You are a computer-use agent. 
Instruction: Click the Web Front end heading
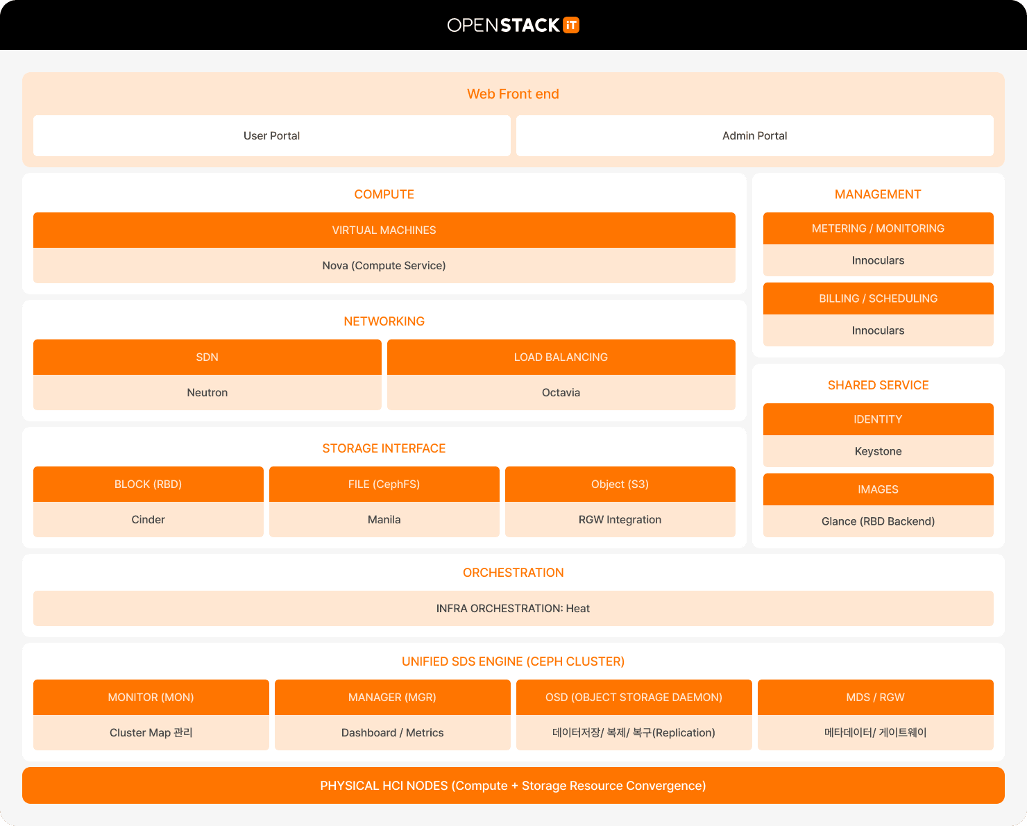[513, 94]
